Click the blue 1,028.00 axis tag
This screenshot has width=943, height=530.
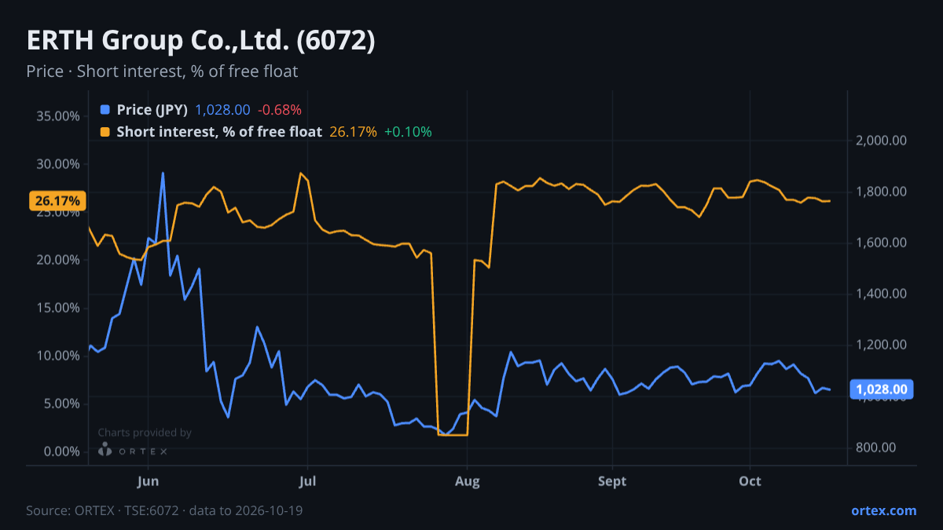pyautogui.click(x=881, y=389)
